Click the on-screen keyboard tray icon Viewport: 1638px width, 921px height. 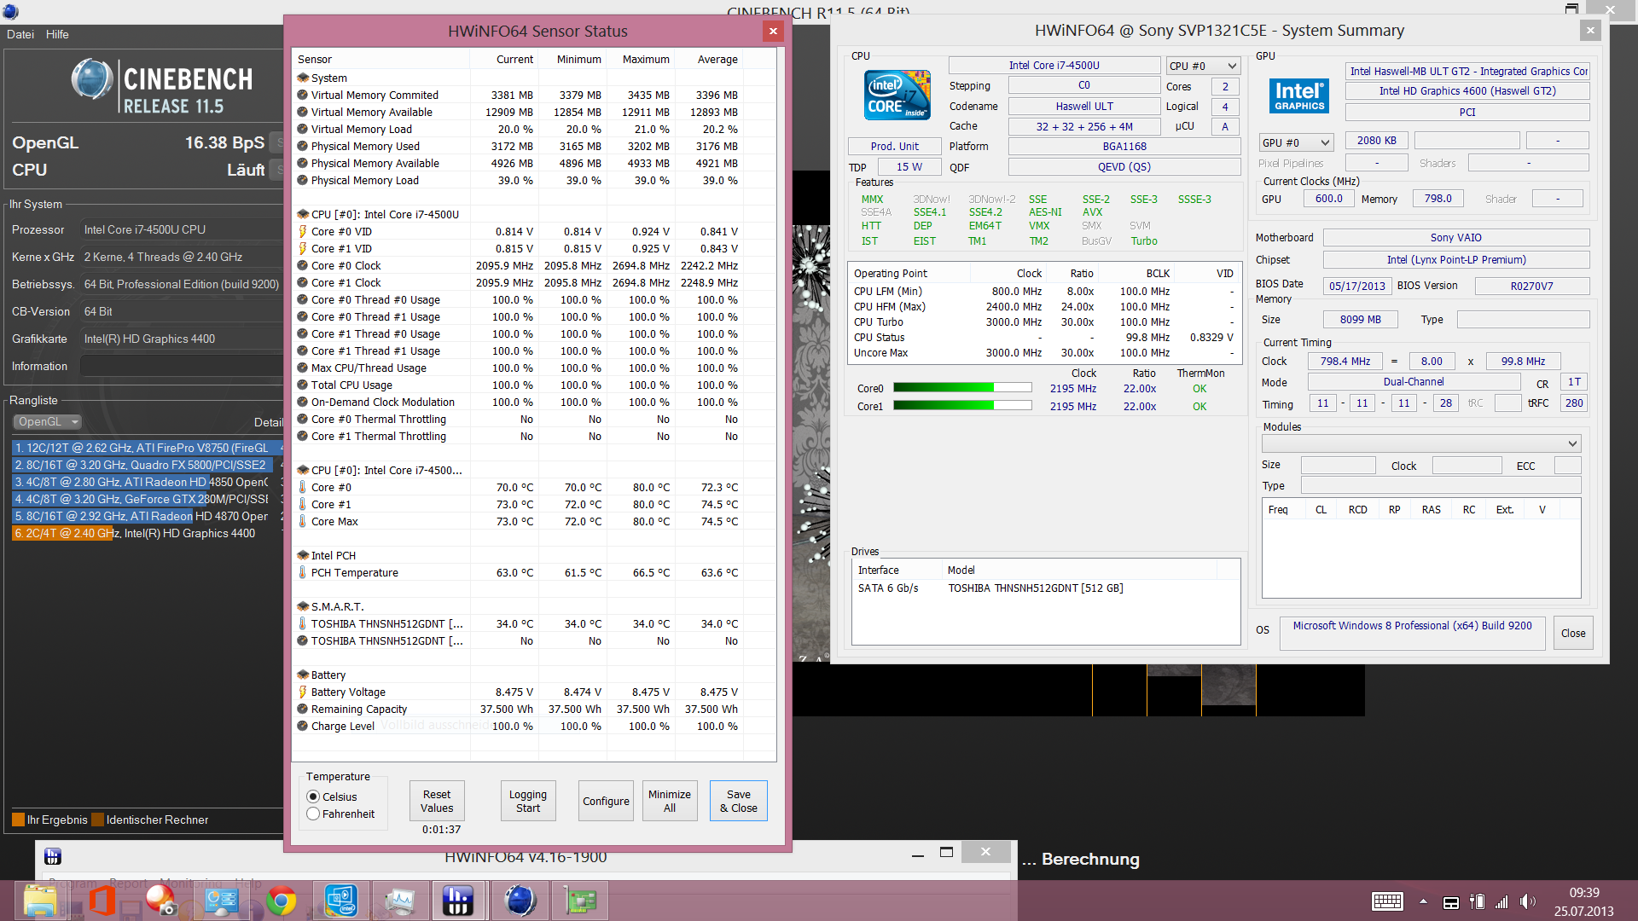[1387, 901]
